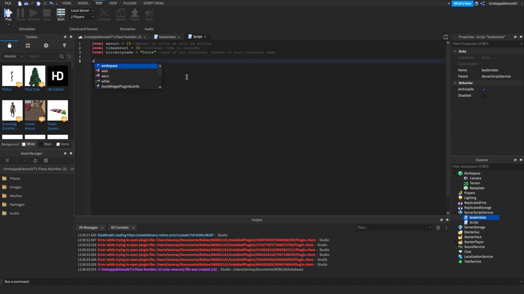Viewport: 524px width, 294px height.
Task: Open the FILE menu
Action: 8,3
